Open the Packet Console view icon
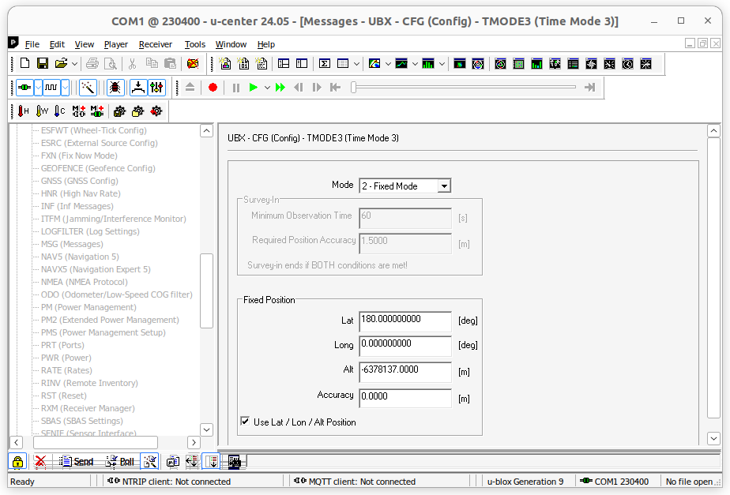The width and height of the screenshot is (730, 495). [x=262, y=63]
